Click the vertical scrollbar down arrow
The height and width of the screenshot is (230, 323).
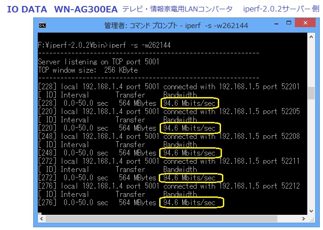tap(311, 211)
